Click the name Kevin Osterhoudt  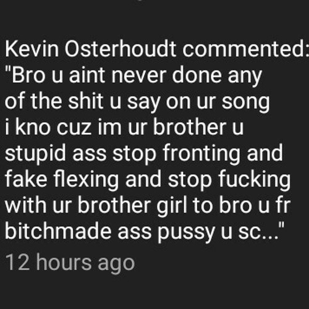91,49
